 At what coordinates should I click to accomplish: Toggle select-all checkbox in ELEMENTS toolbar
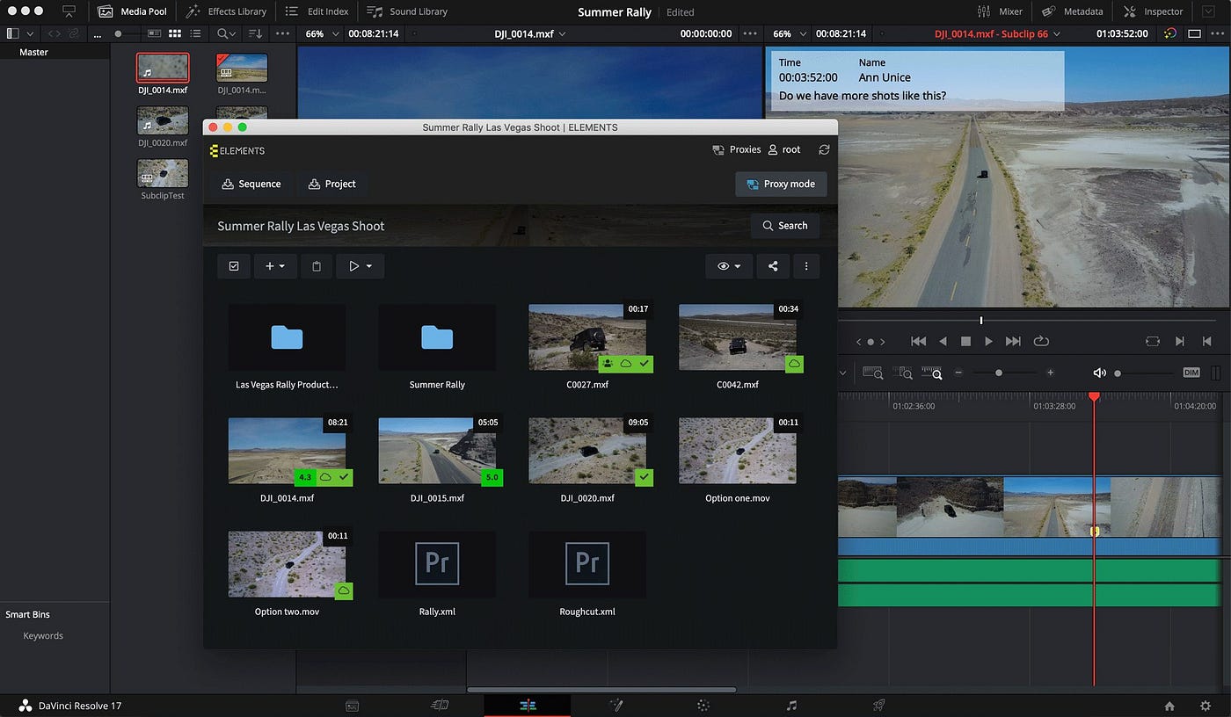(x=234, y=266)
